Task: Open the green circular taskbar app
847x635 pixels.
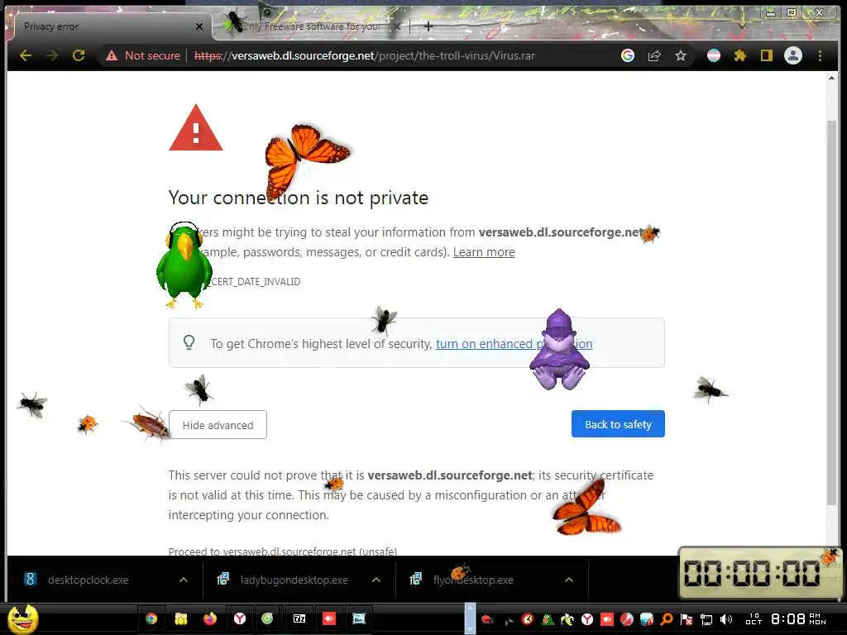Action: click(267, 618)
